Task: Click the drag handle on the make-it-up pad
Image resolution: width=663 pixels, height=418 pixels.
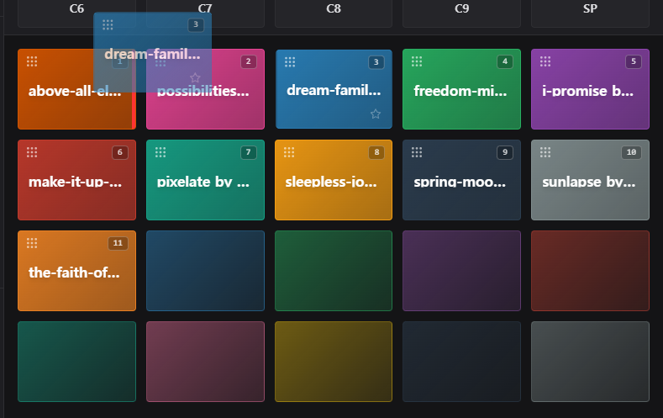Action: tap(32, 152)
